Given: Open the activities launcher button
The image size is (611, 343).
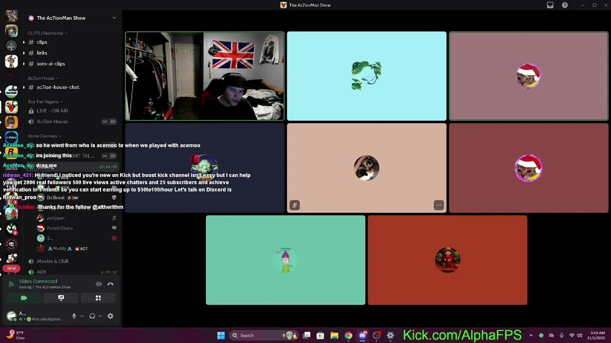Looking at the screenshot, I should (x=98, y=298).
